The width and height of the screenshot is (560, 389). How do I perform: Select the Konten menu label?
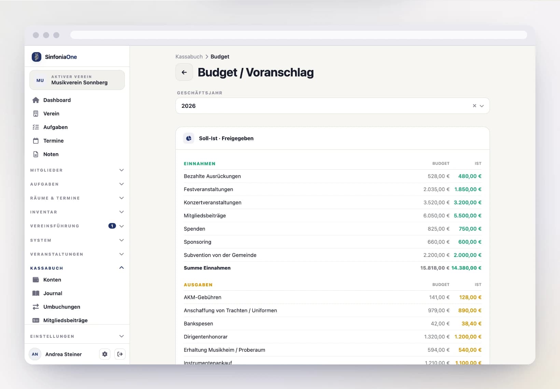pyautogui.click(x=52, y=280)
